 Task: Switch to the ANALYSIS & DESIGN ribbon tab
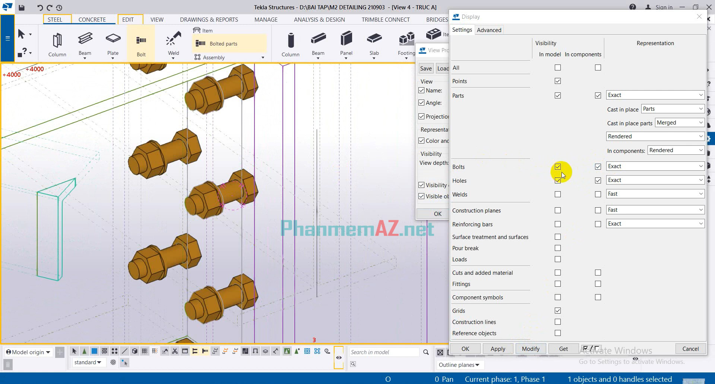coord(319,19)
